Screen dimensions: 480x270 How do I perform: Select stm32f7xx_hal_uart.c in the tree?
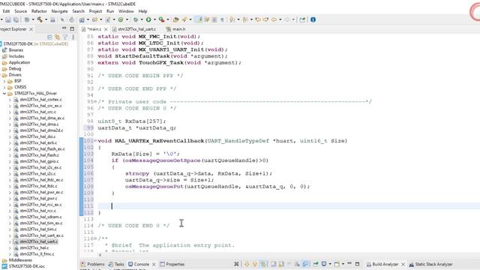click(x=38, y=241)
